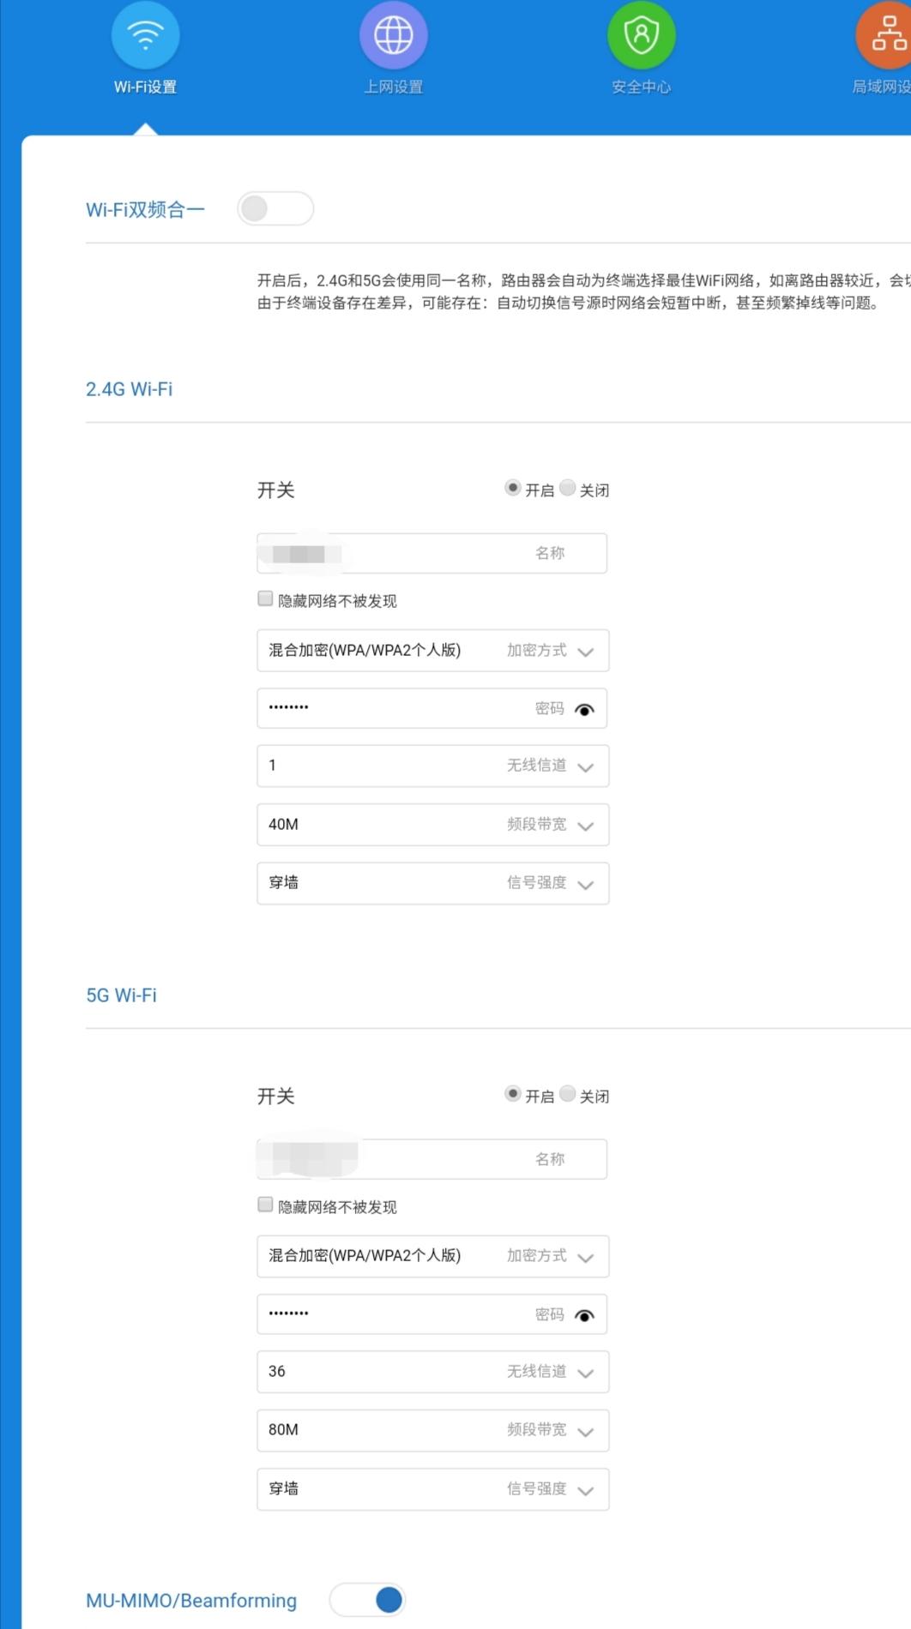Open the 局域网设置 network icon
Screen dimensions: 911x1629
point(887,35)
